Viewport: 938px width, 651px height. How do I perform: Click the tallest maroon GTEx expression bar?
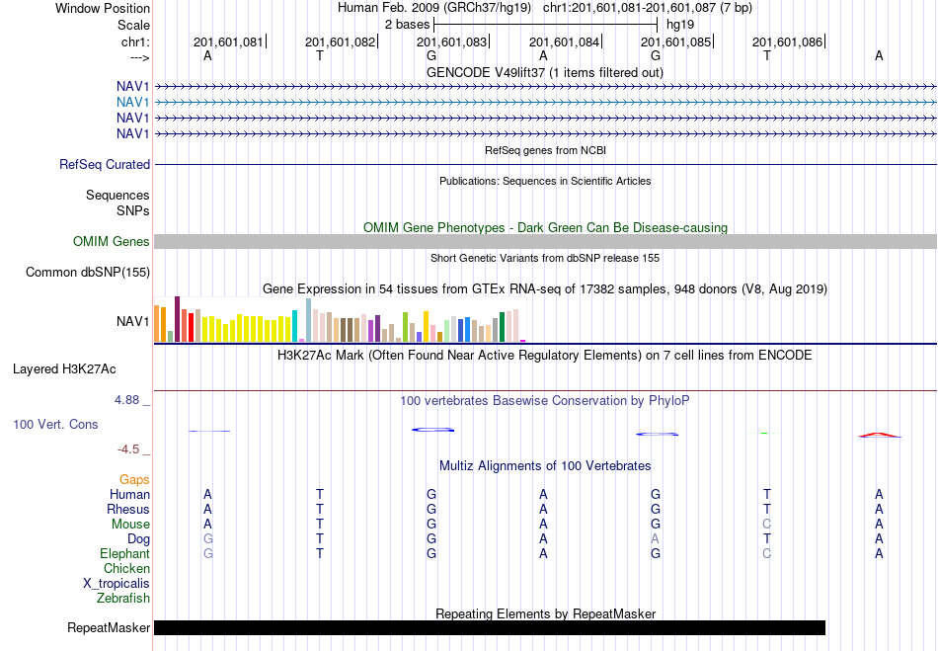(x=177, y=319)
